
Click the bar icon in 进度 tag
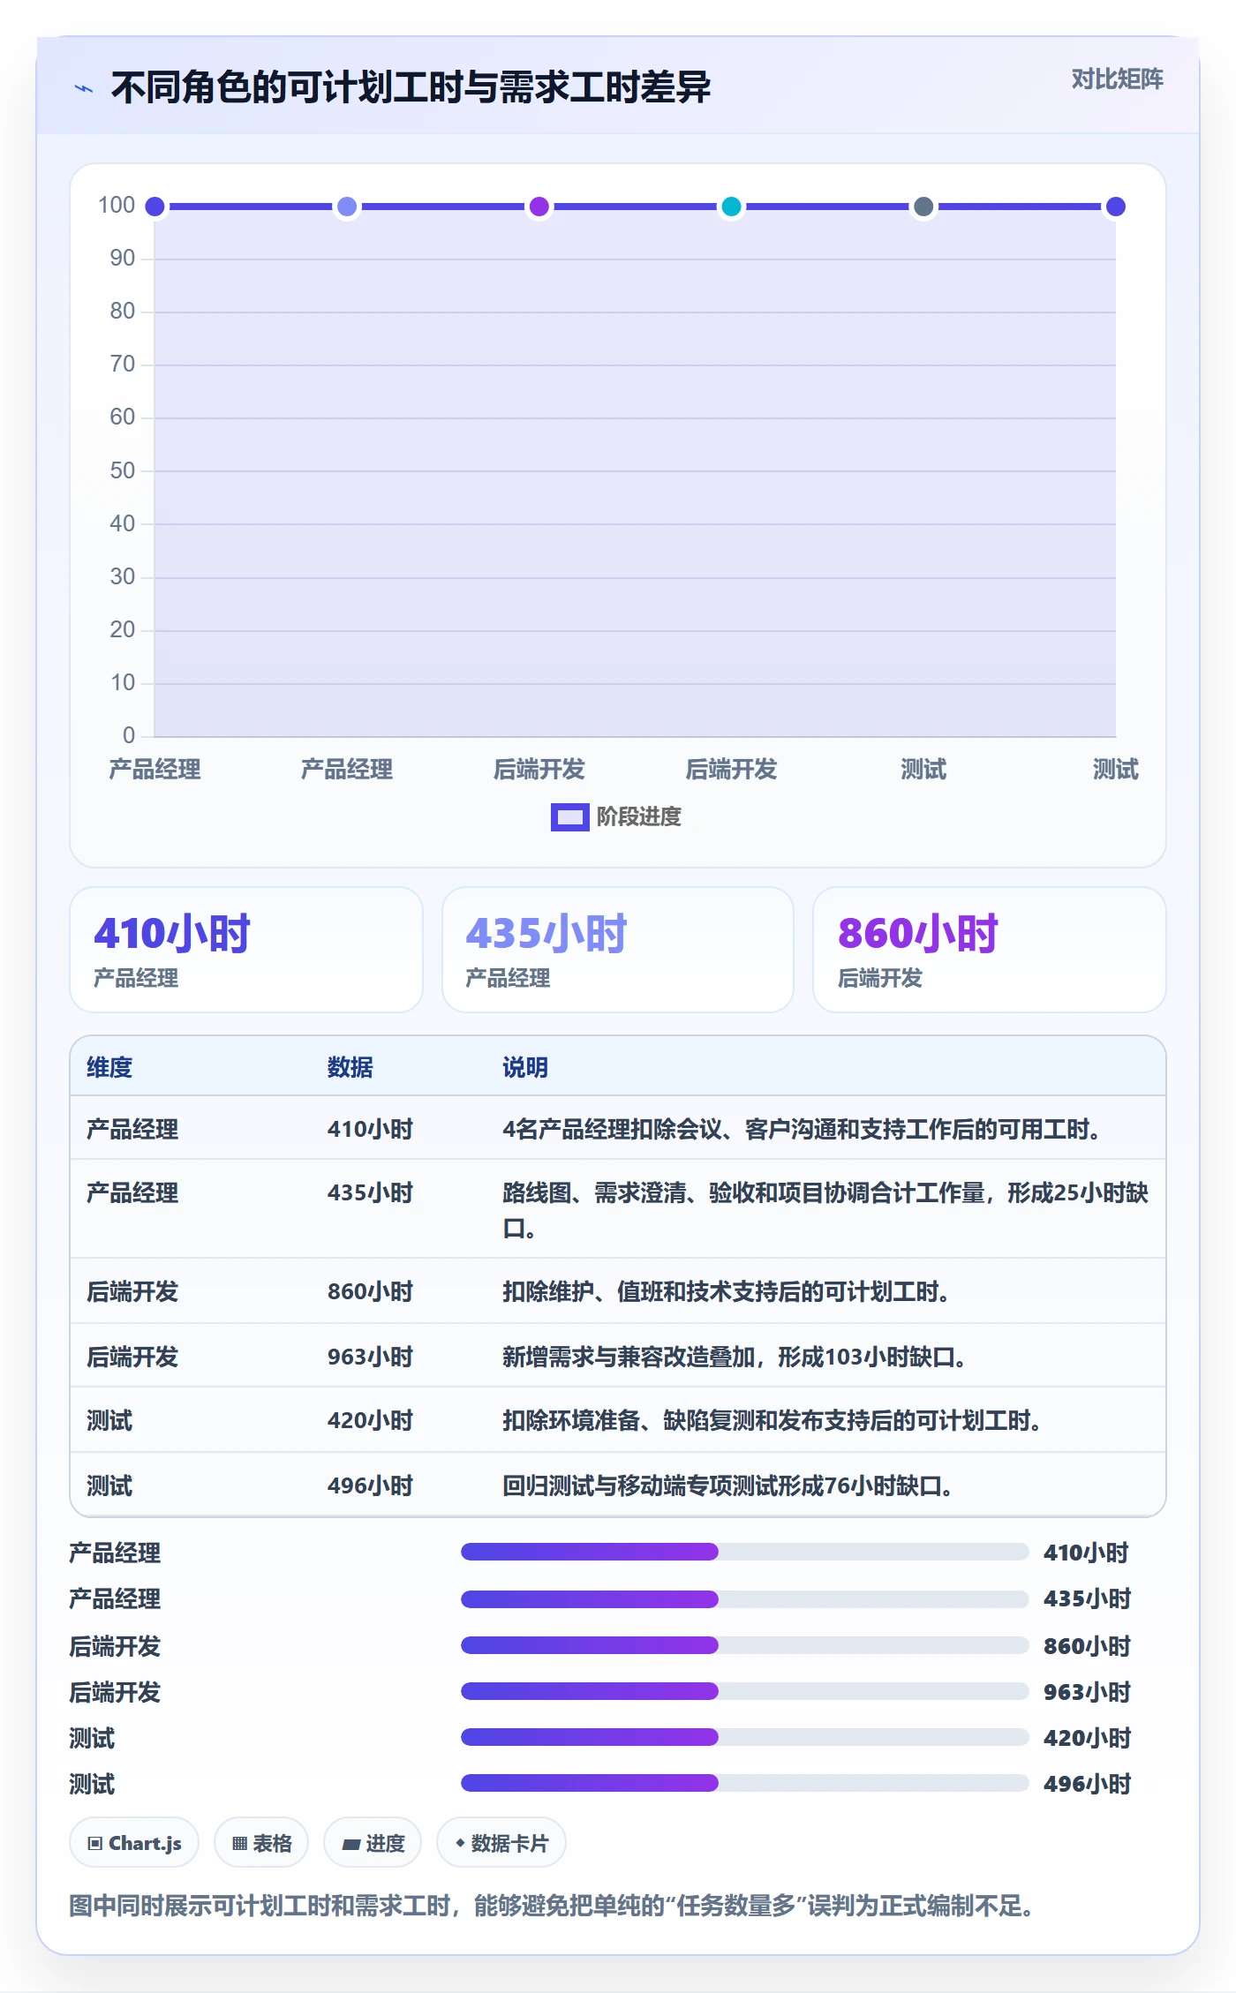(350, 1844)
